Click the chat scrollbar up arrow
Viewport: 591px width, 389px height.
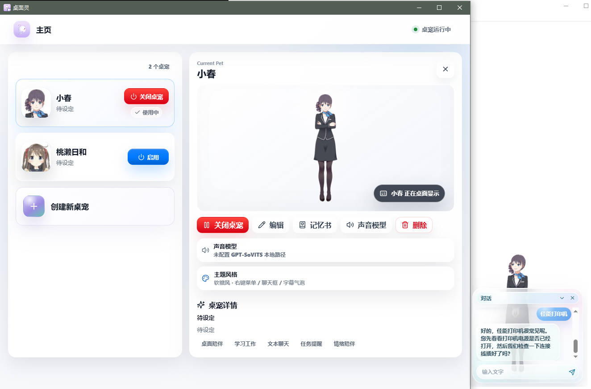(x=575, y=311)
